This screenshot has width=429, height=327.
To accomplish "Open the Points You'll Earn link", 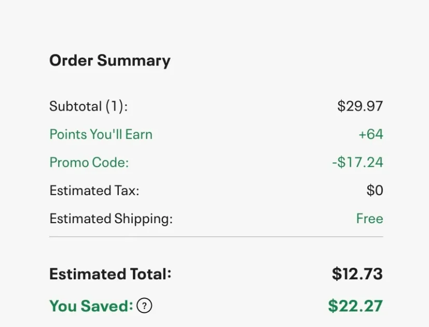I will pos(101,134).
